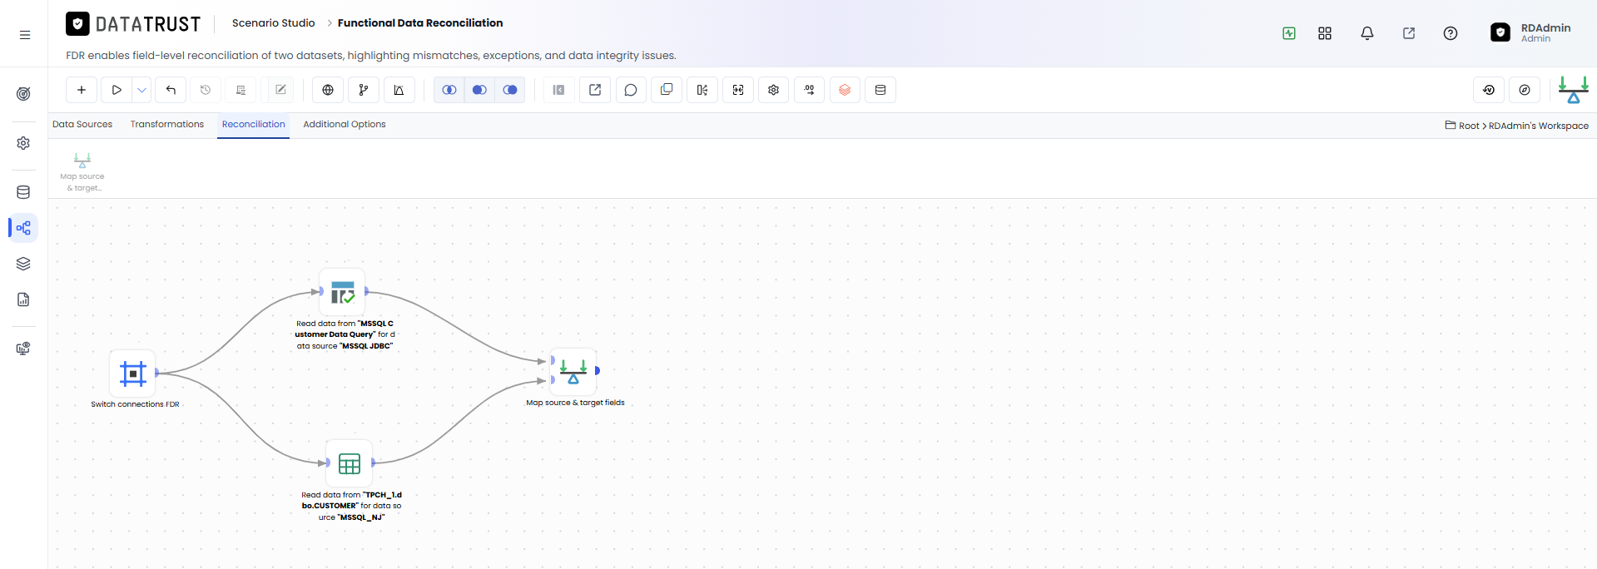Click the undo arrow button
This screenshot has height=569, width=1597.
pos(171,90)
